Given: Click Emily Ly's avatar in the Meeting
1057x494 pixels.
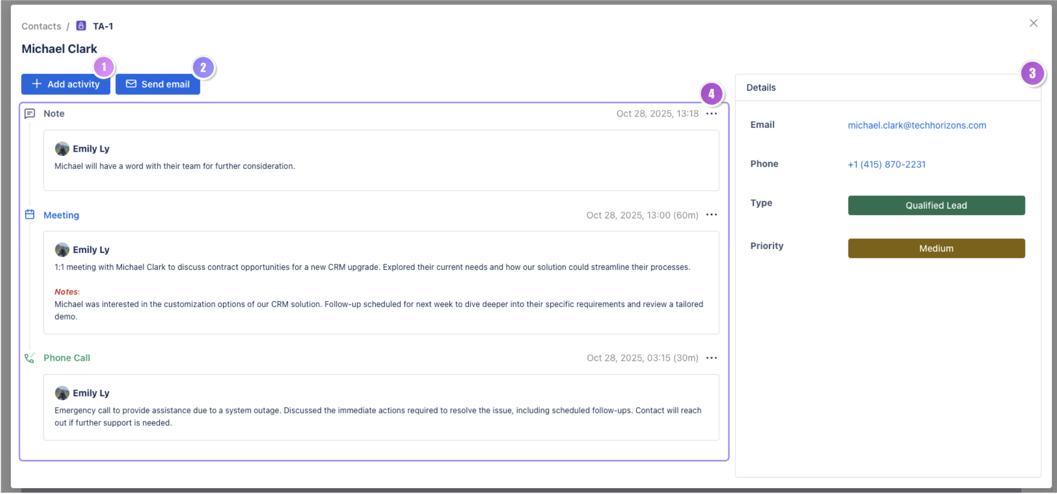Looking at the screenshot, I should [x=62, y=250].
